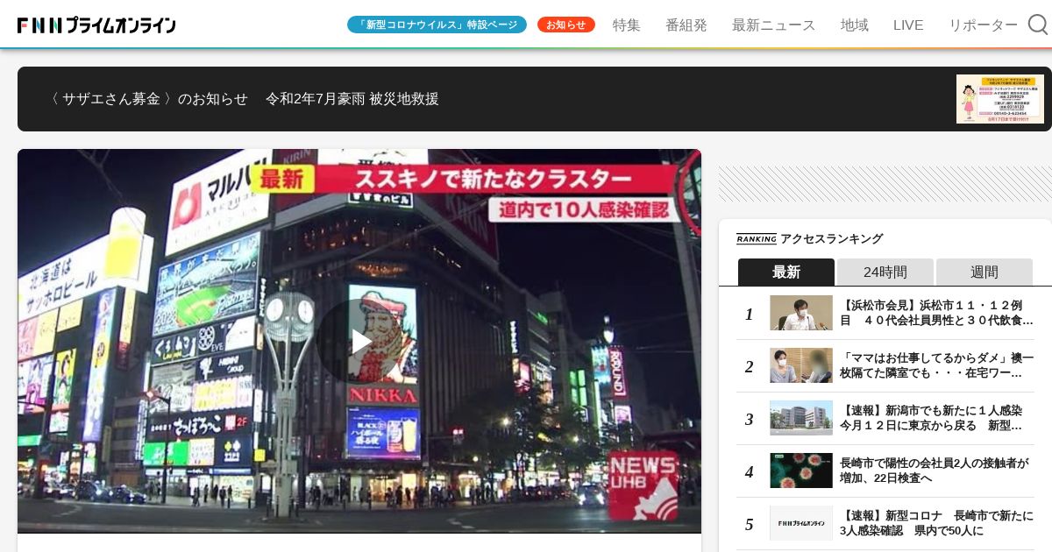Click the Sazae-san donation thumbnail image

tap(1000, 99)
